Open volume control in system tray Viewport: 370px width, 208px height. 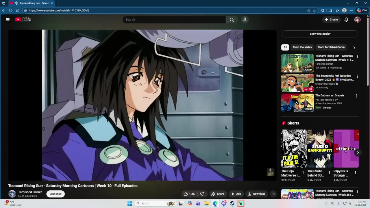(x=349, y=203)
